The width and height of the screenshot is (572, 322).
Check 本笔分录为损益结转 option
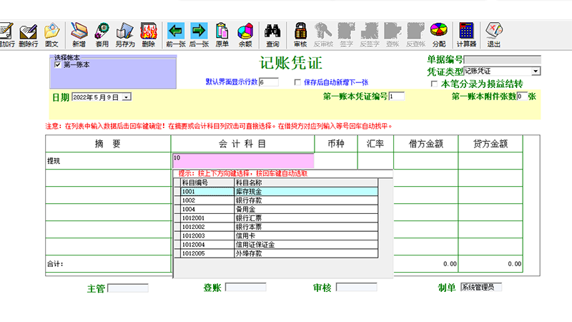pos(434,84)
